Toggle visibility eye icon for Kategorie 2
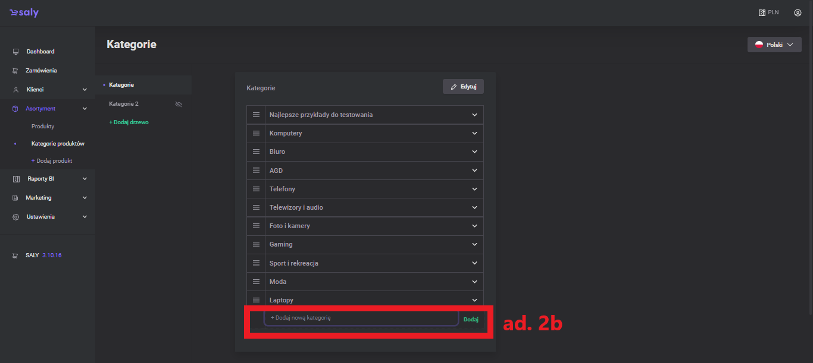Viewport: 813px width, 363px height. tap(178, 104)
